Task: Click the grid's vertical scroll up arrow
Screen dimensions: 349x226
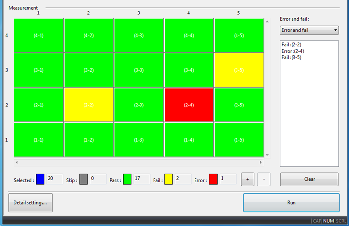Action: pyautogui.click(x=267, y=22)
